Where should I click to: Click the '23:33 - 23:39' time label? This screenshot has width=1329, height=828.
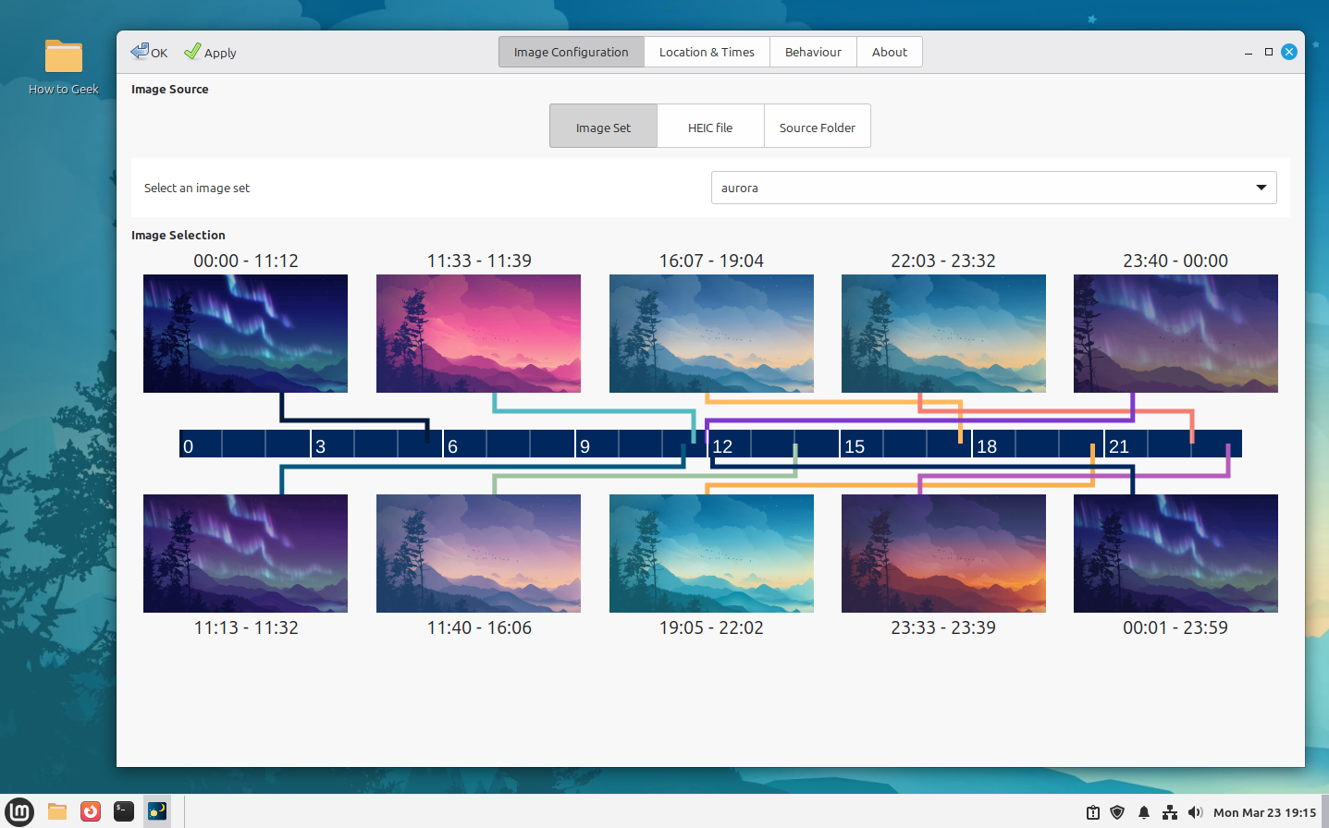pyautogui.click(x=943, y=627)
